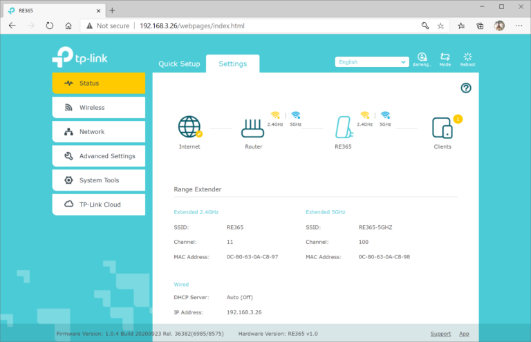Click the System Tools gear icon

coord(68,180)
